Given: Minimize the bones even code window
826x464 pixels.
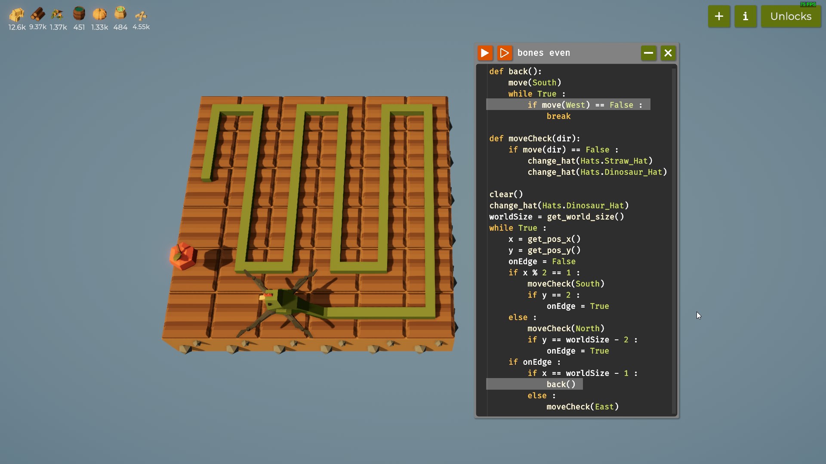Looking at the screenshot, I should (x=648, y=53).
